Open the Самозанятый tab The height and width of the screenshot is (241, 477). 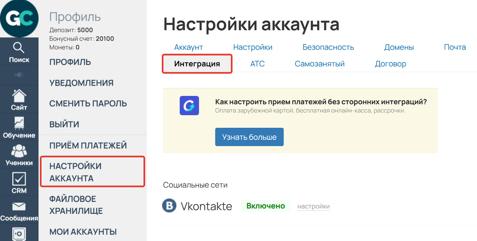(x=320, y=63)
